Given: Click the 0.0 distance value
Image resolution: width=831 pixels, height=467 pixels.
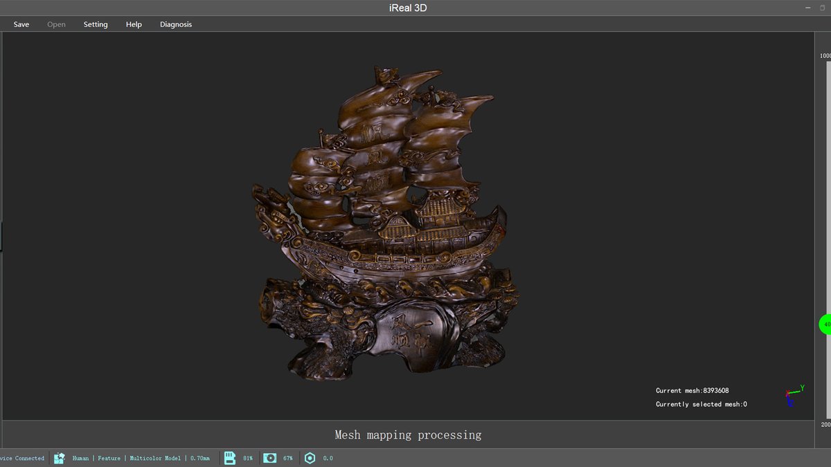Looking at the screenshot, I should pyautogui.click(x=328, y=458).
